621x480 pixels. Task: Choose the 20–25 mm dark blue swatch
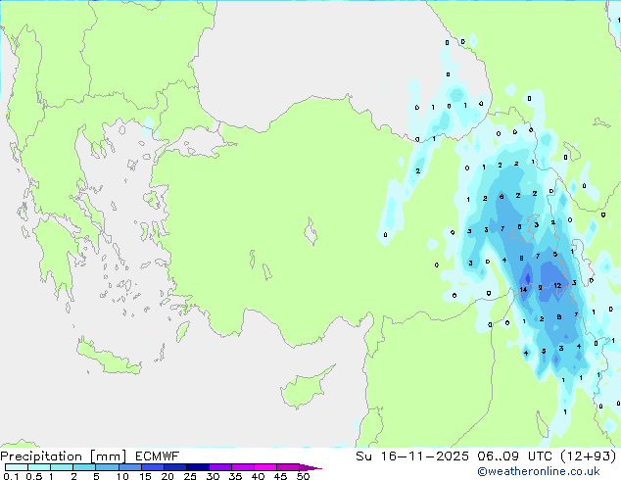coord(175,467)
